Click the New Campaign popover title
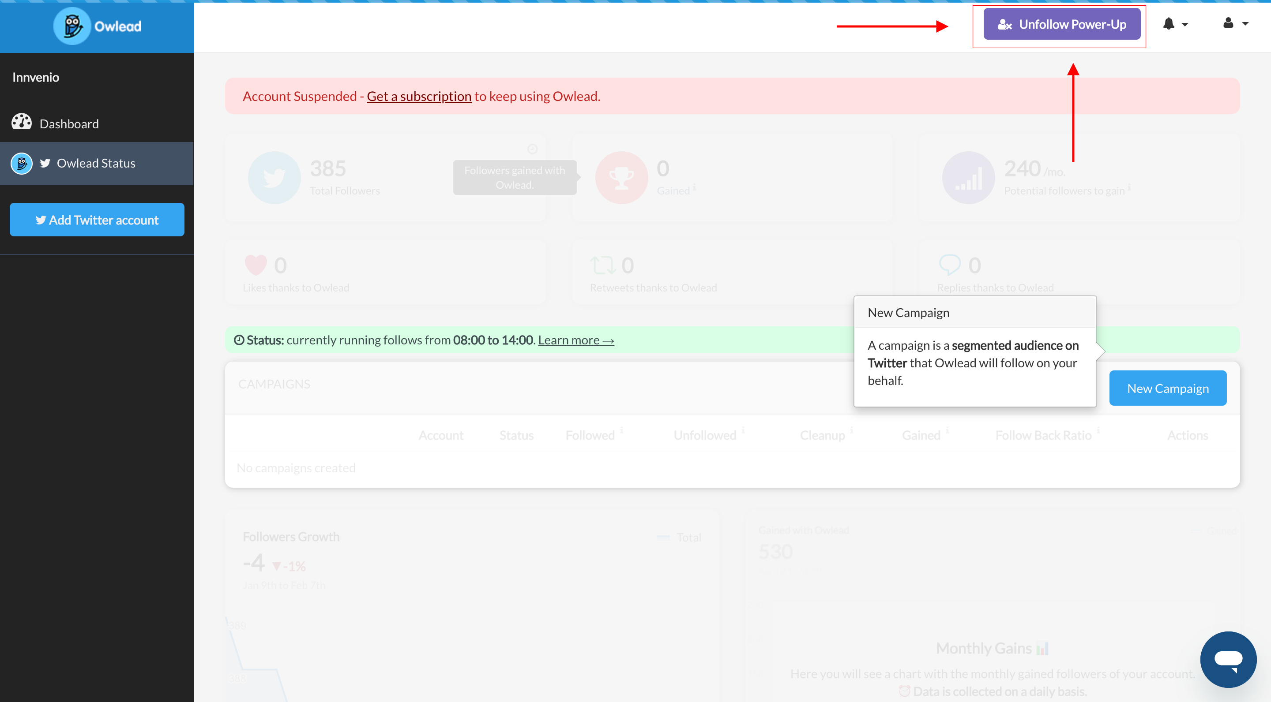The image size is (1271, 702). click(908, 312)
